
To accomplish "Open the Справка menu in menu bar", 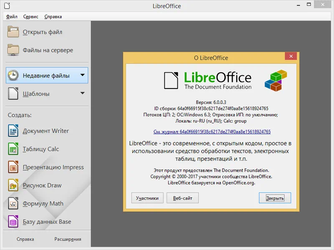I will [x=53, y=17].
